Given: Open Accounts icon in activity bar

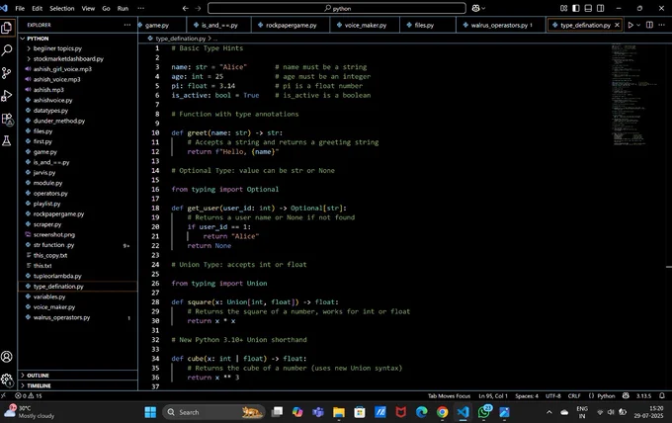Looking at the screenshot, I should (7, 357).
